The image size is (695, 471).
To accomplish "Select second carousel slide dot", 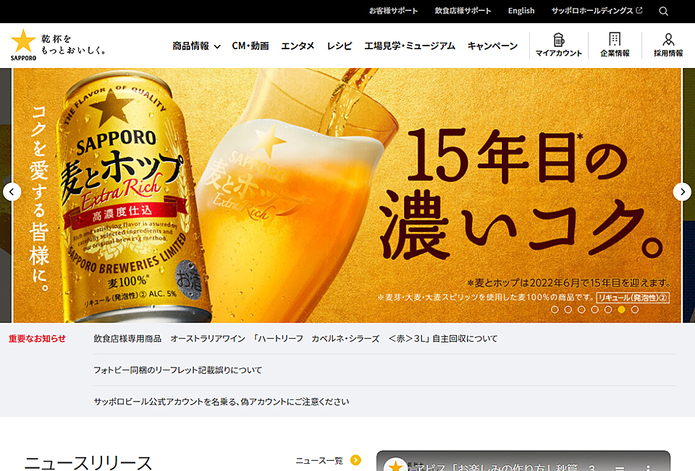I will point(568,310).
